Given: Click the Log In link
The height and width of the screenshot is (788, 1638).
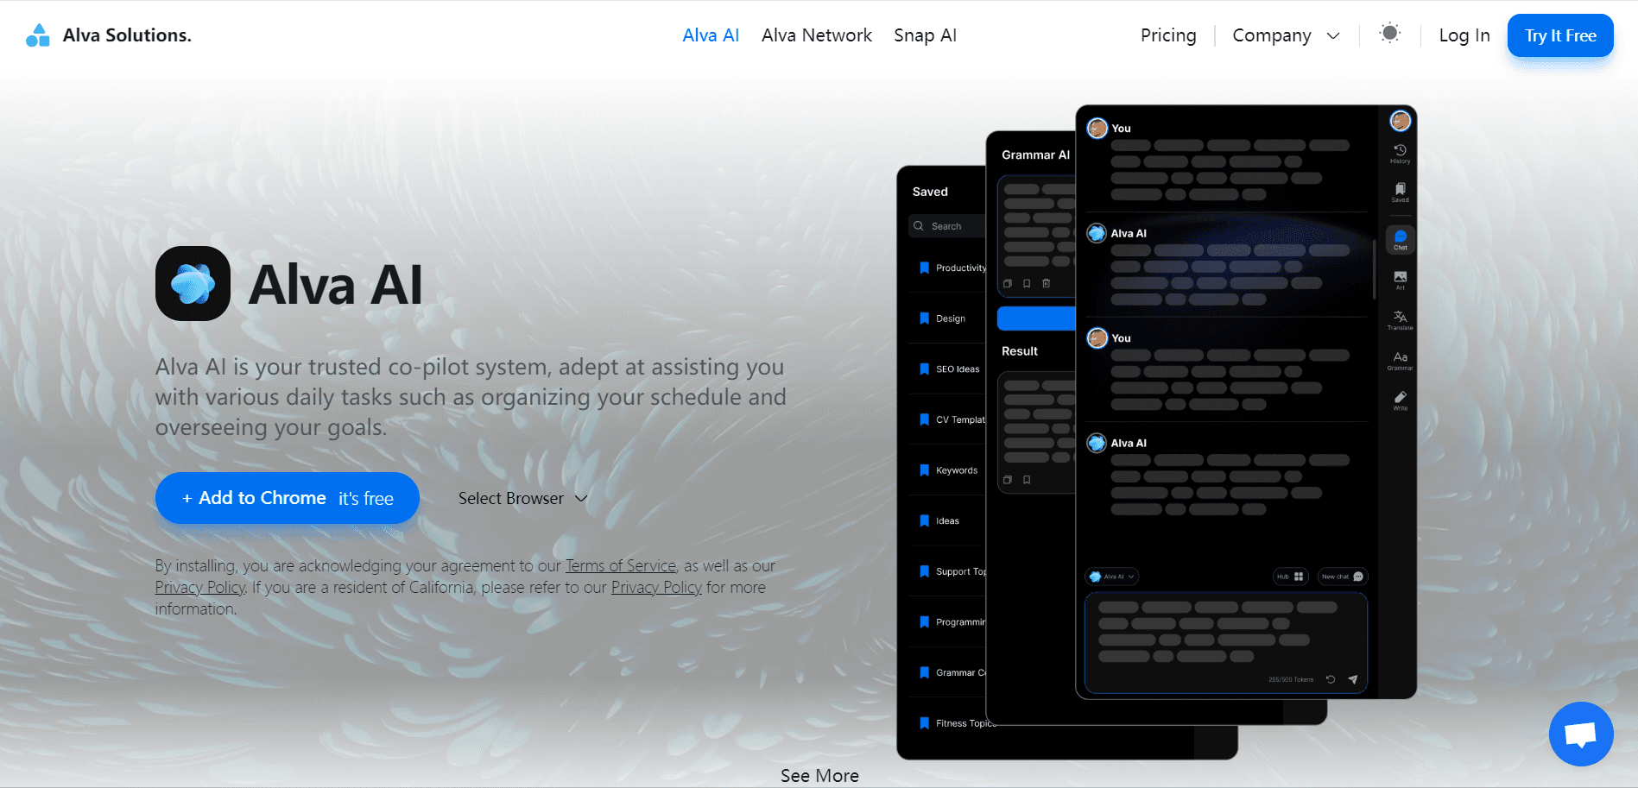Looking at the screenshot, I should tap(1464, 35).
